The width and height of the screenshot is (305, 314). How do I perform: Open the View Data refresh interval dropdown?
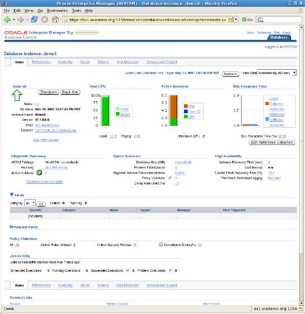277,73
